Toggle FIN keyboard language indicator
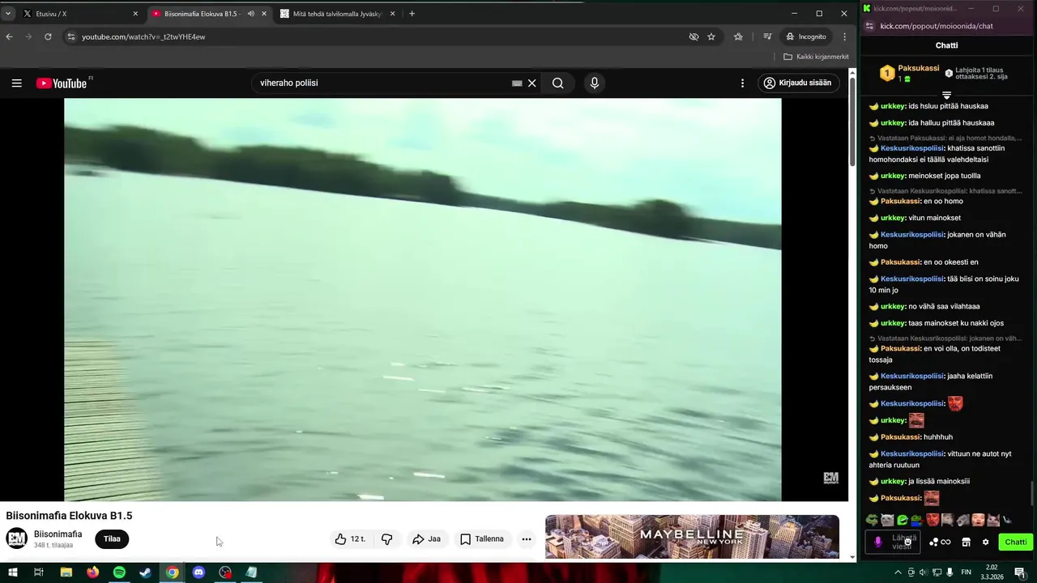1037x583 pixels. coord(966,572)
